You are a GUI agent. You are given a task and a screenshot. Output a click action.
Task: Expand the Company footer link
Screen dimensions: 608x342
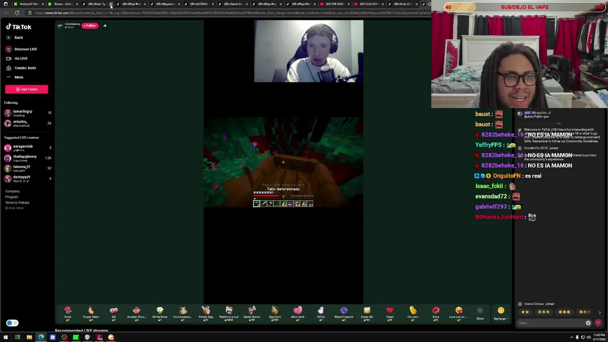pos(12,191)
